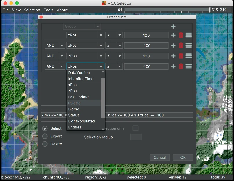Click the value field showing -100 in zPos ≥ row
This screenshot has width=234, height=181.
tap(146, 66)
